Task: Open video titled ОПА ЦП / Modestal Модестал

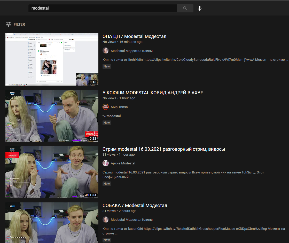Action: (x=134, y=36)
